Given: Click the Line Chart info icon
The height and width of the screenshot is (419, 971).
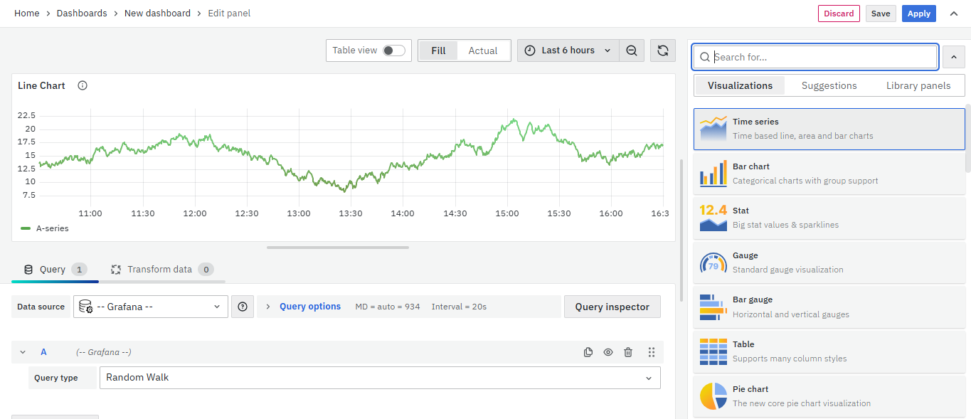Looking at the screenshot, I should coord(83,85).
